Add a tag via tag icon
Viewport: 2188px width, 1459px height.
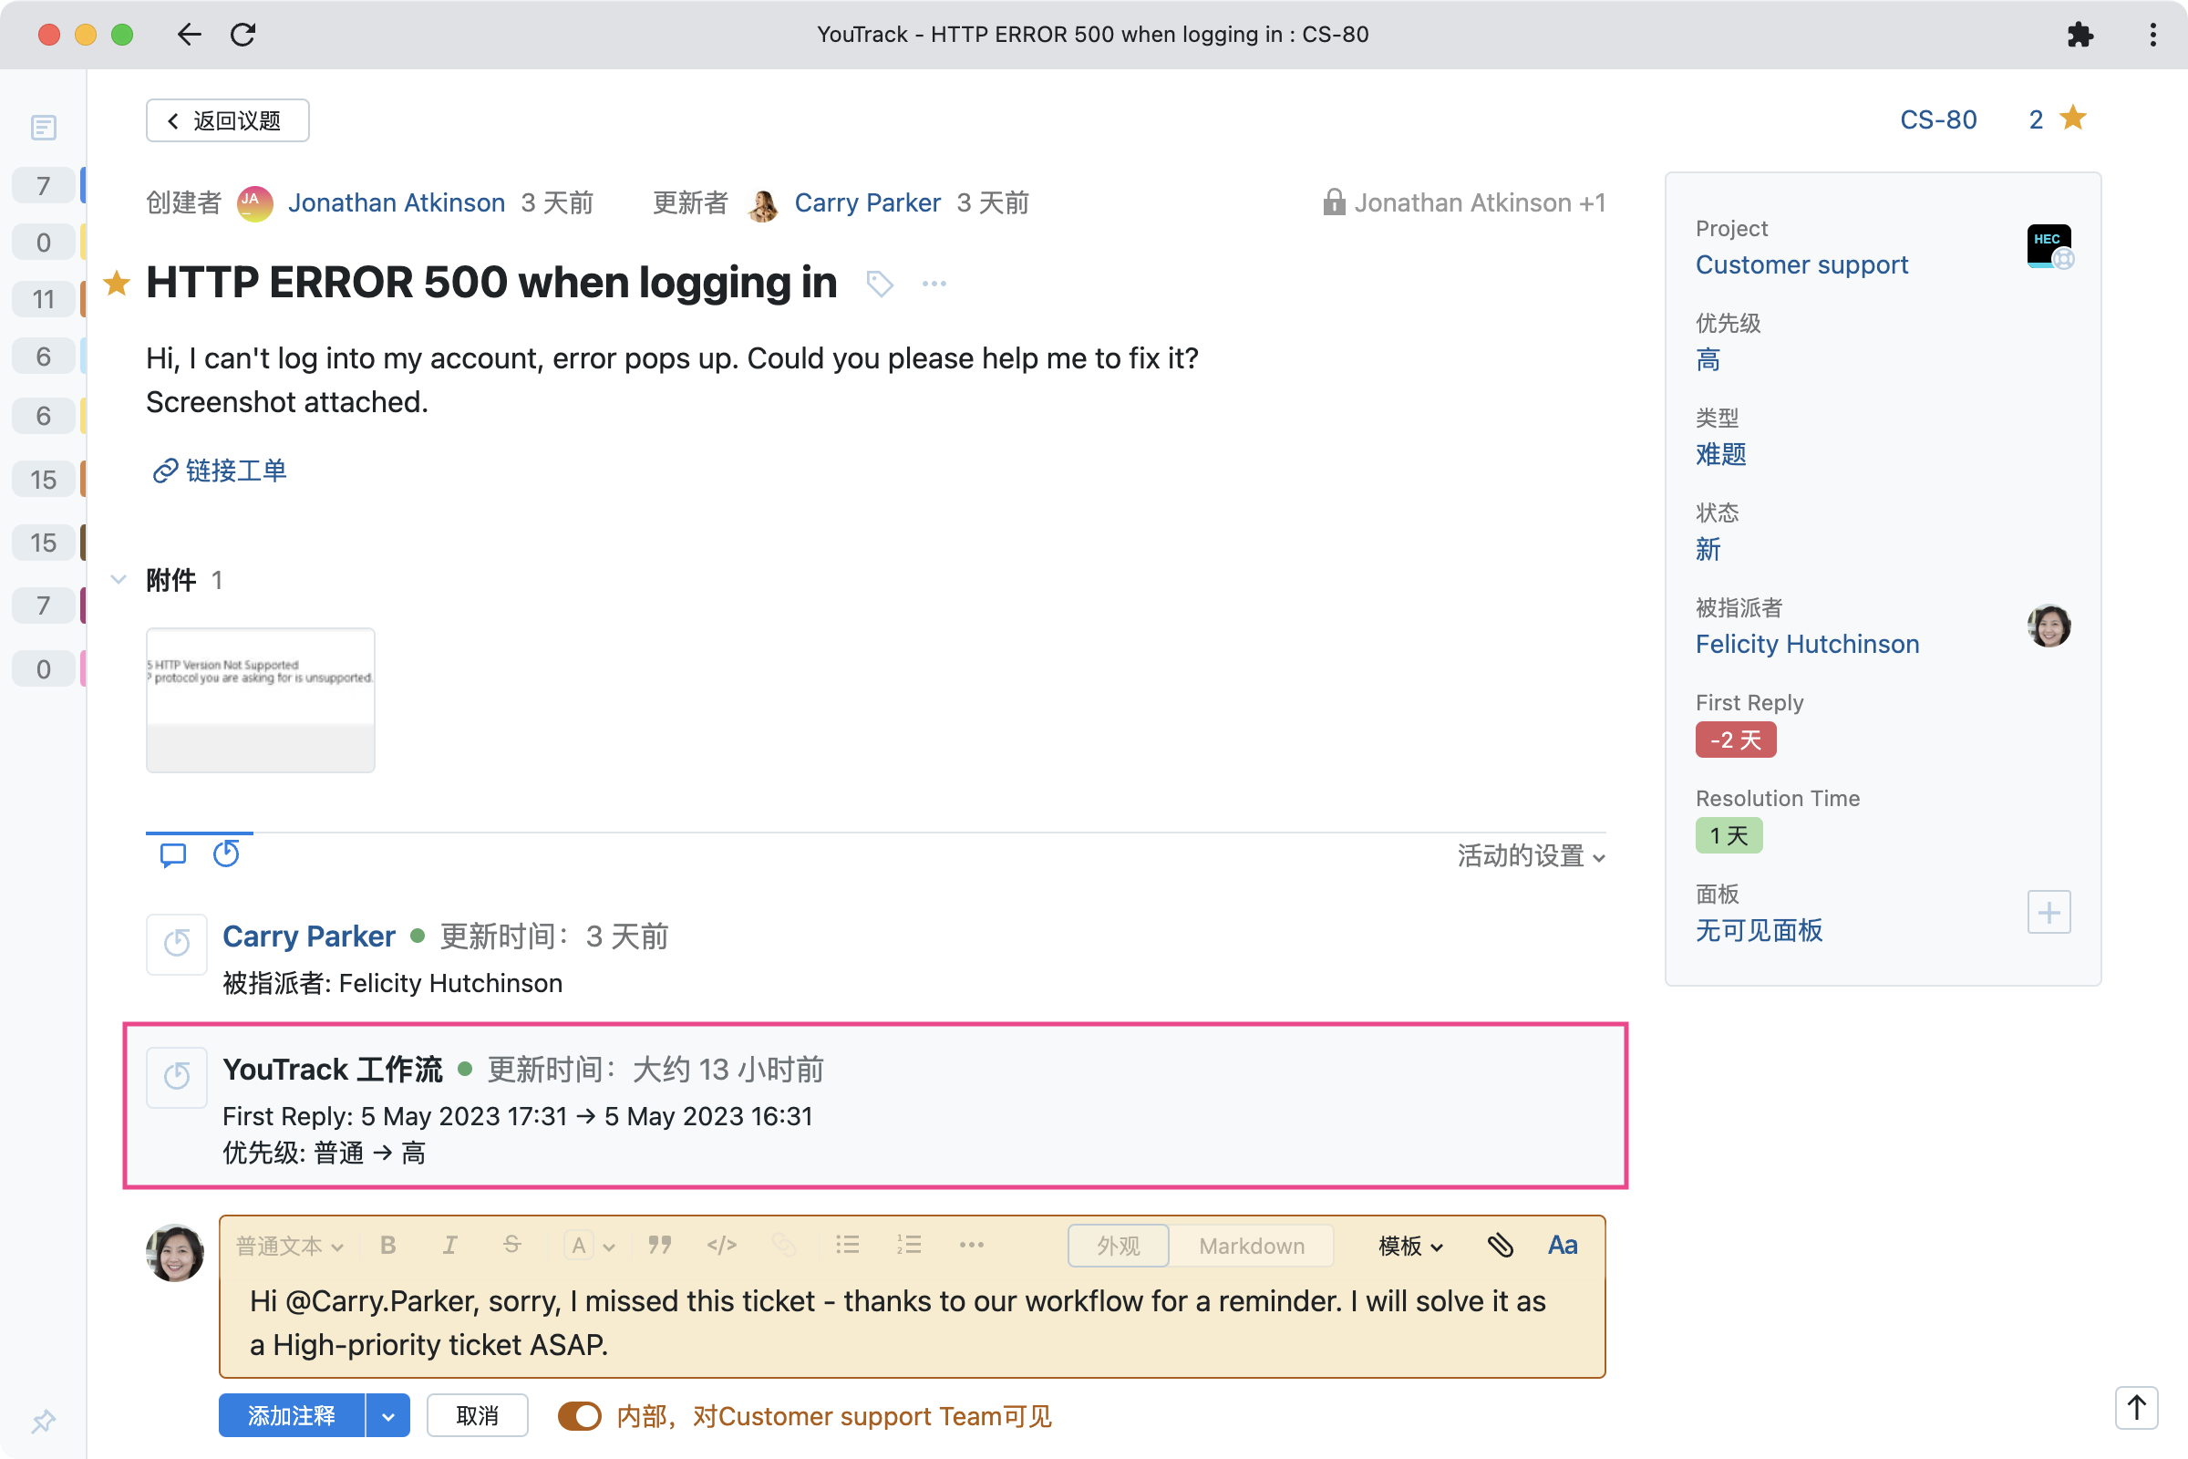click(879, 283)
